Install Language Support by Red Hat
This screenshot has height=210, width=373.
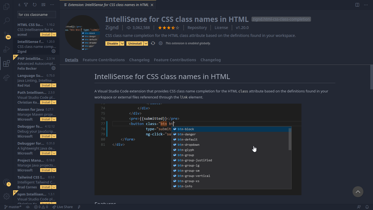pyautogui.click(x=46, y=85)
